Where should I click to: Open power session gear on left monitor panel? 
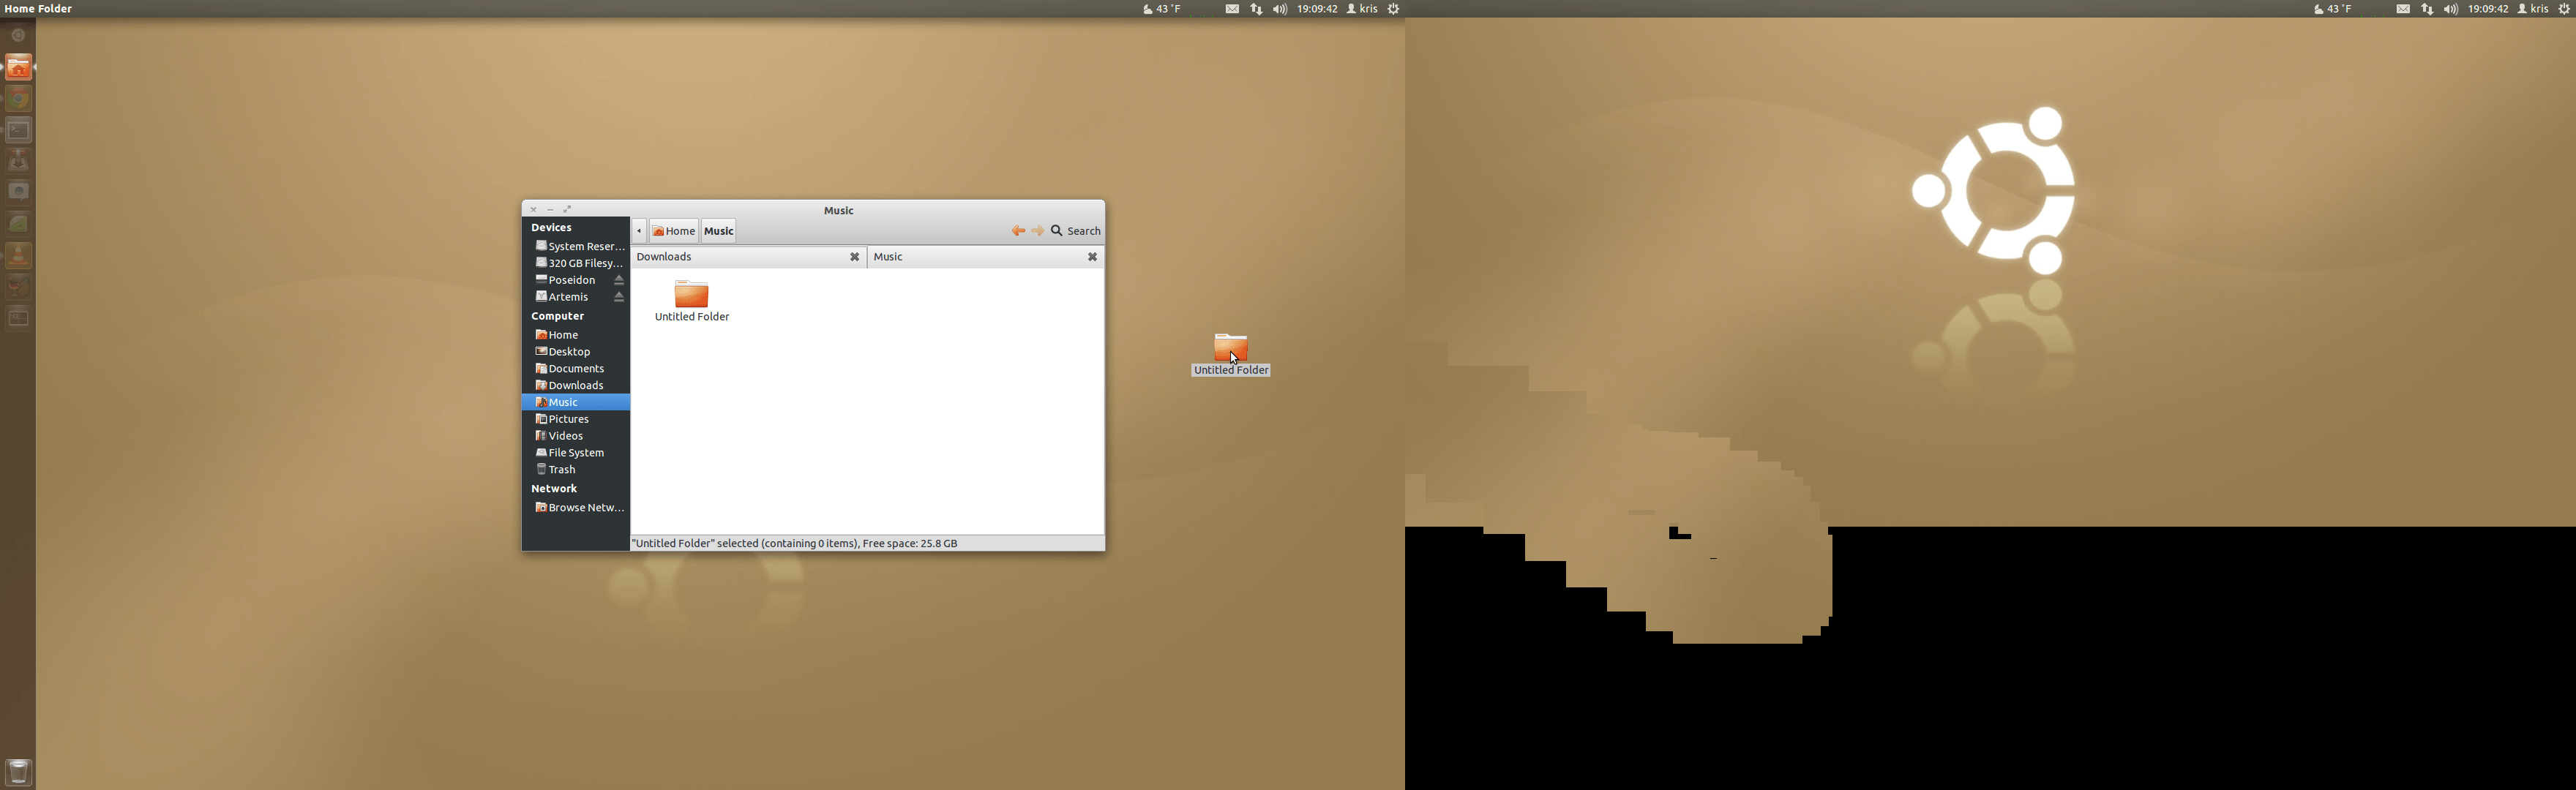click(1393, 9)
